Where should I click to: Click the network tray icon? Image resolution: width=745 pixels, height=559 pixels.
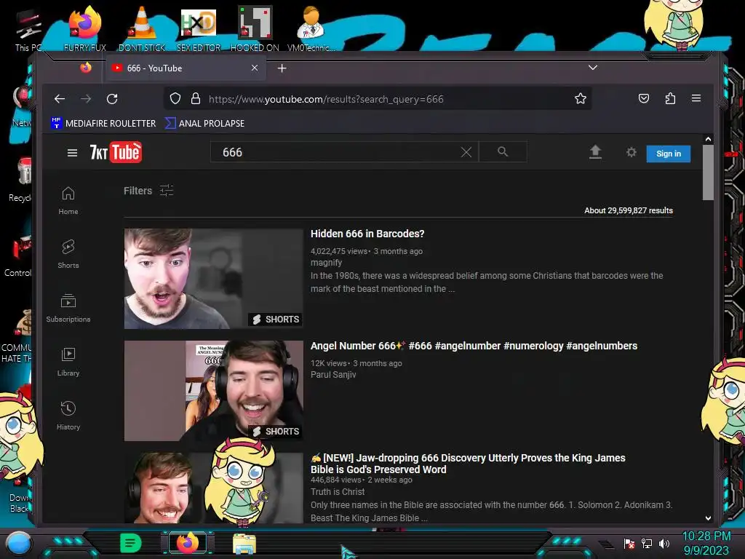647,543
